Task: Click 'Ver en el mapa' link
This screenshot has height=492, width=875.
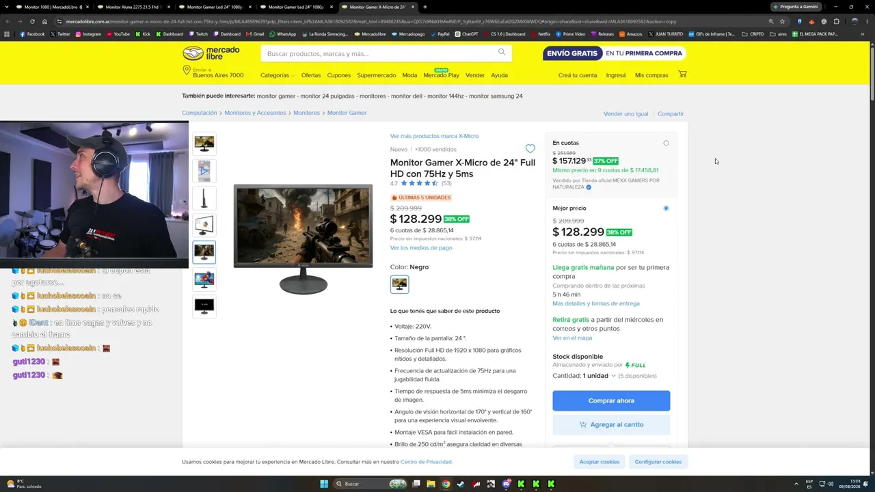Action: (x=572, y=338)
